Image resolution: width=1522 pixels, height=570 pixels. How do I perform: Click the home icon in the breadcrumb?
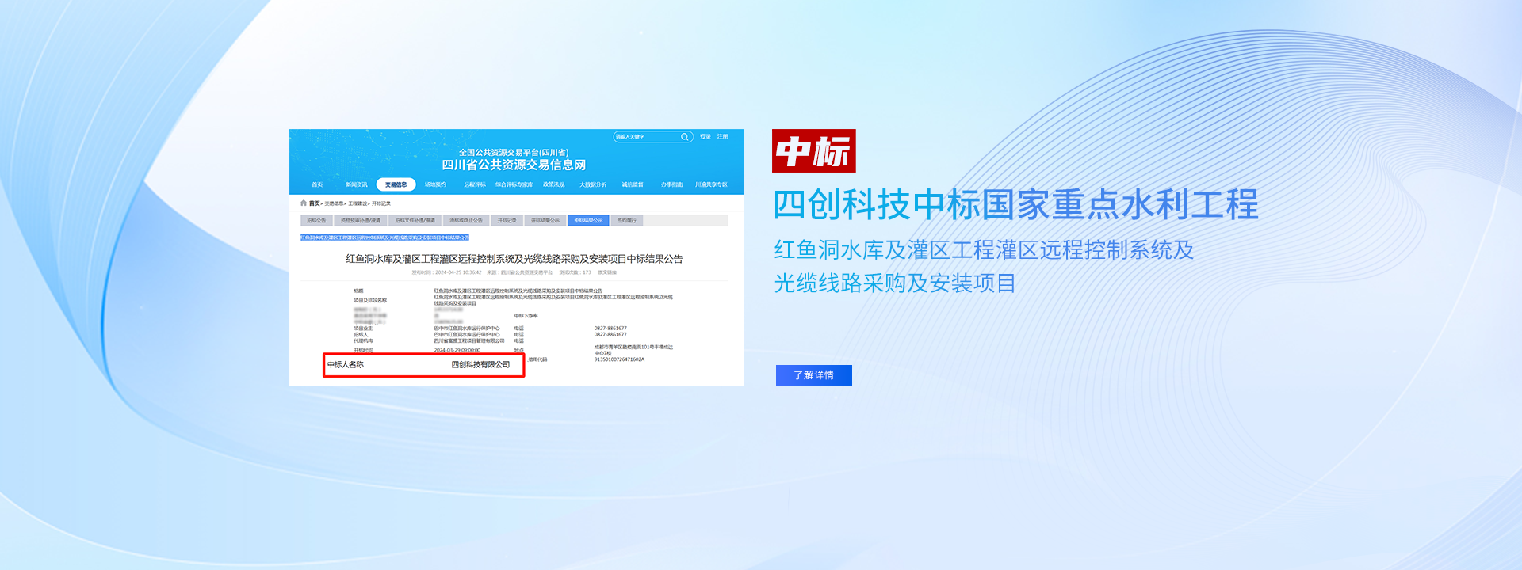(304, 203)
